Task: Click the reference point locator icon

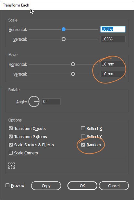Action: (x=12, y=165)
